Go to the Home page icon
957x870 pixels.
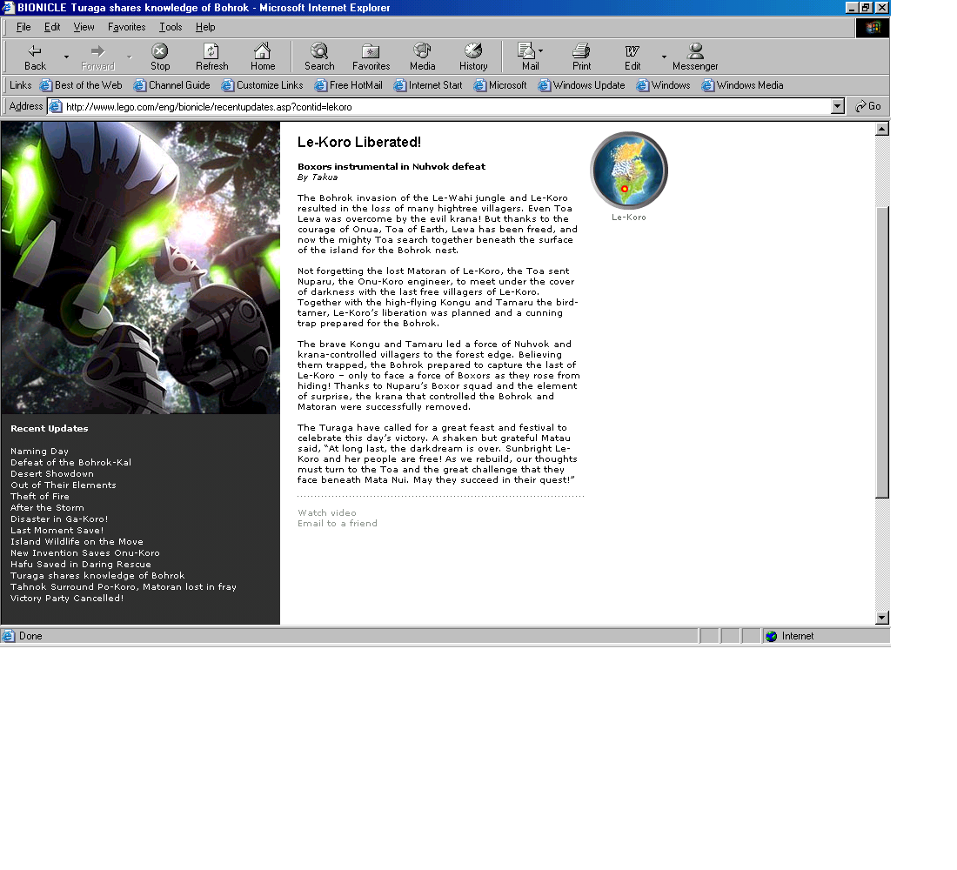pos(263,57)
